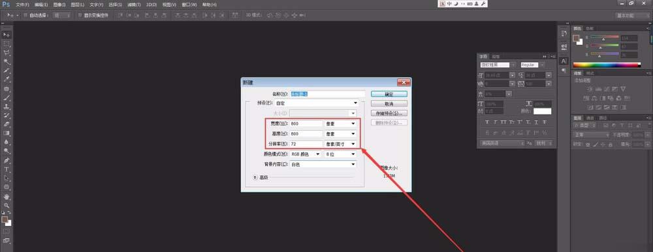Select the Brush tool in the toolbox
This screenshot has height=252, width=653.
[7, 98]
